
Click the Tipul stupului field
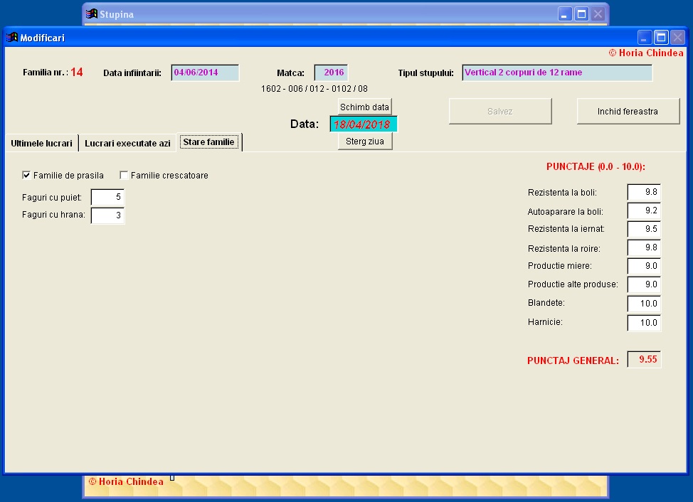557,73
